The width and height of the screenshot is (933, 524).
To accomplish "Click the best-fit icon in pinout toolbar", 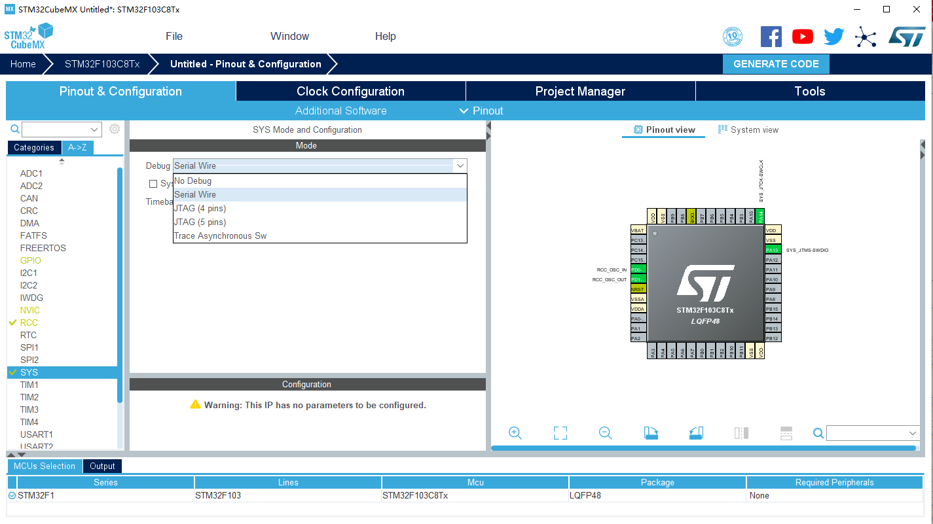I will tap(560, 432).
